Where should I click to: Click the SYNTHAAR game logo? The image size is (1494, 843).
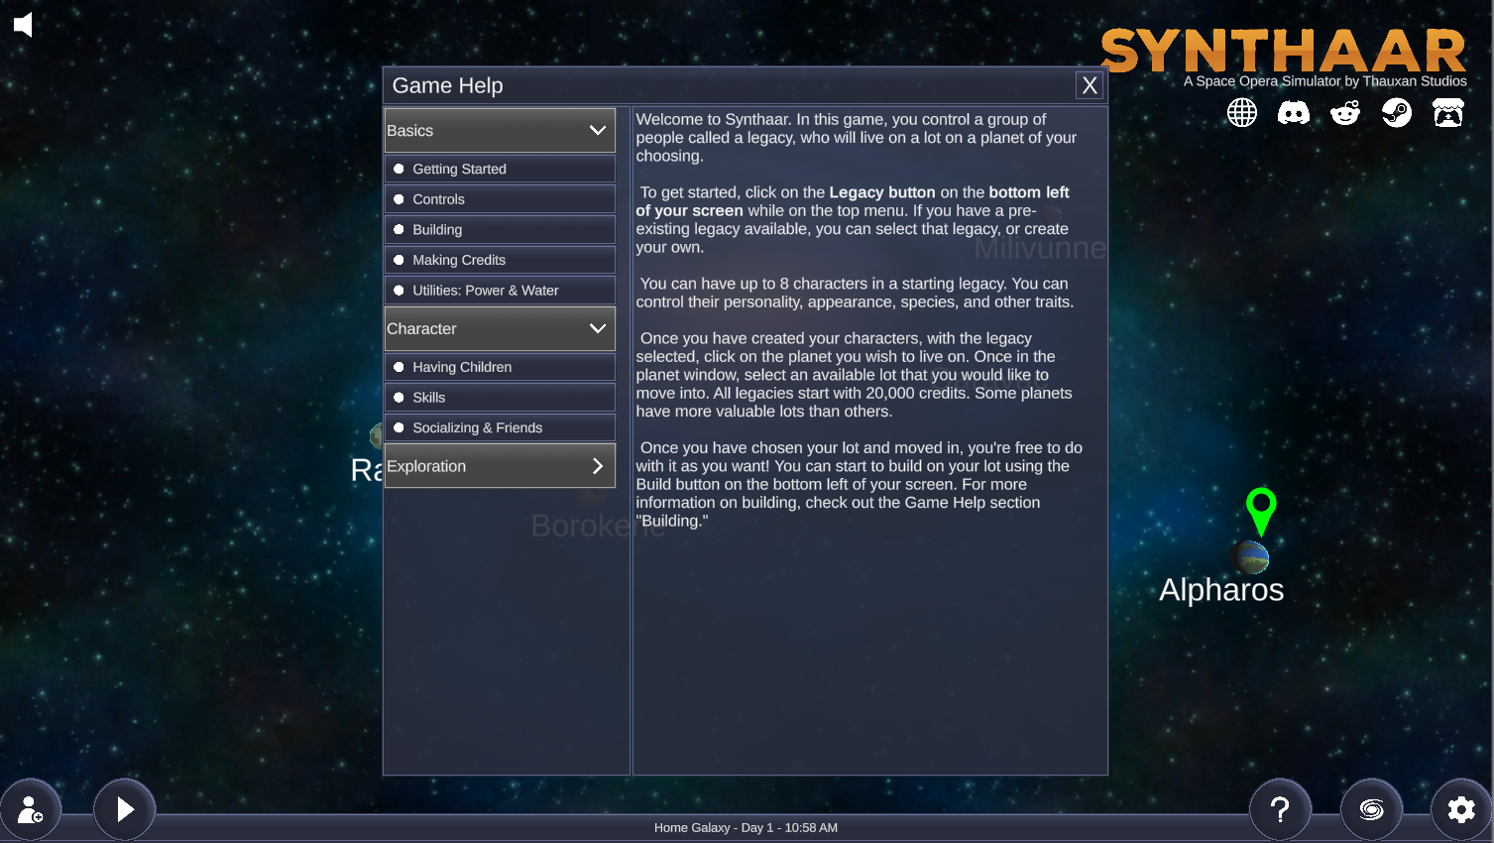pos(1283,51)
